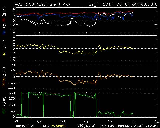Click the start DOY: 126 text

pos(25,126)
